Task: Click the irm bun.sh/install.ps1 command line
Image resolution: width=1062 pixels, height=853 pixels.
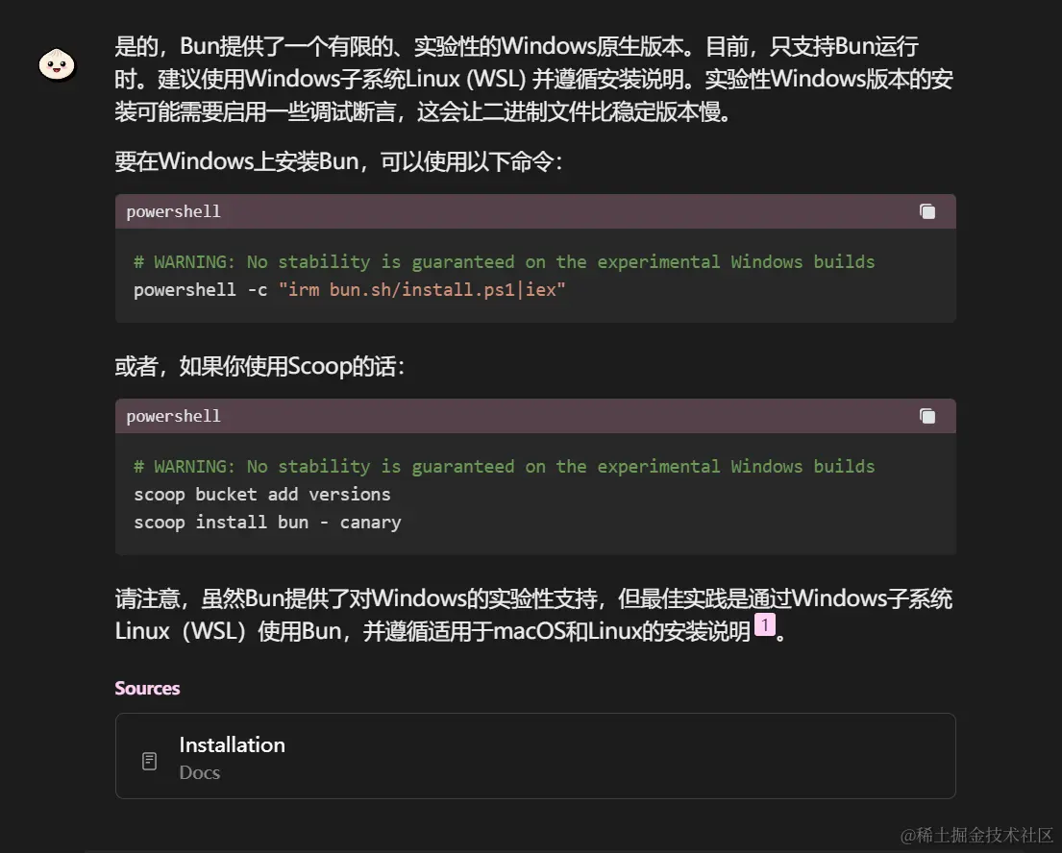Action: [350, 290]
